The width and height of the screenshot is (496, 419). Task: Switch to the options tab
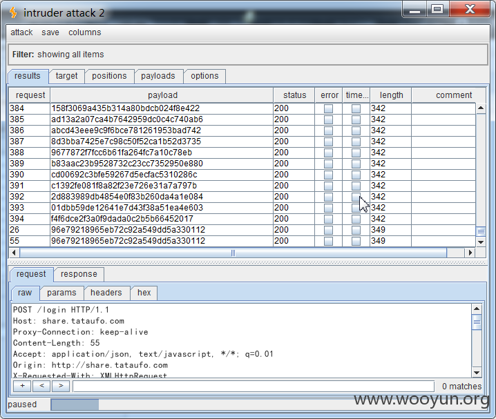tap(204, 76)
